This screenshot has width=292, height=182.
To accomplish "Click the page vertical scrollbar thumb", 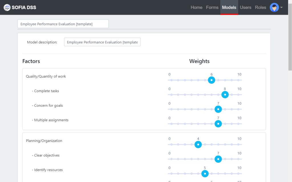I will 290,37.
